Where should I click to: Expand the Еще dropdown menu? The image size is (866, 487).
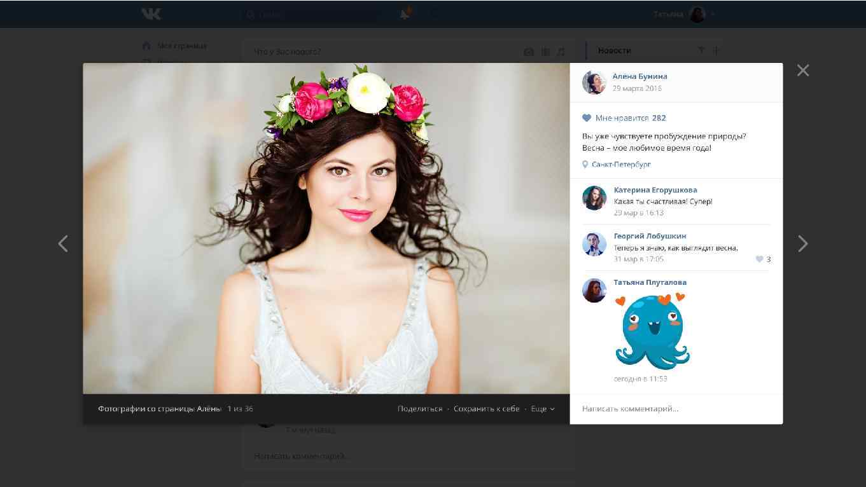click(x=543, y=409)
